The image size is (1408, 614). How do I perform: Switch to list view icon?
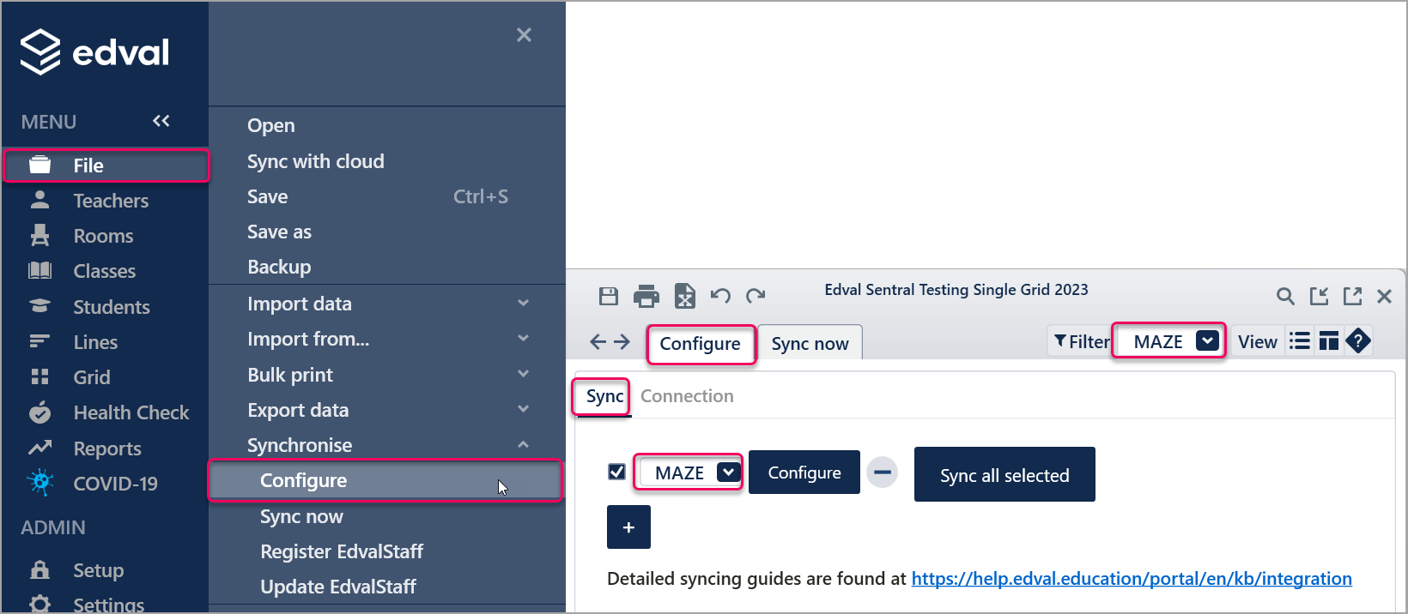(x=1300, y=341)
